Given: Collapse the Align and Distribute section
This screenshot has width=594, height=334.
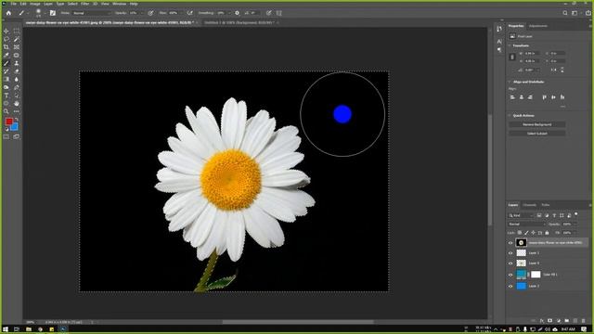Looking at the screenshot, I should [x=510, y=82].
